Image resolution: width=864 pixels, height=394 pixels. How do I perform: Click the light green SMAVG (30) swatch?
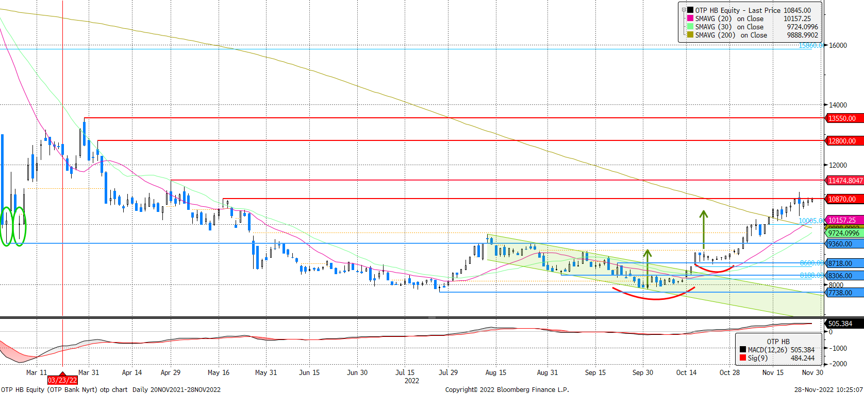(x=690, y=26)
